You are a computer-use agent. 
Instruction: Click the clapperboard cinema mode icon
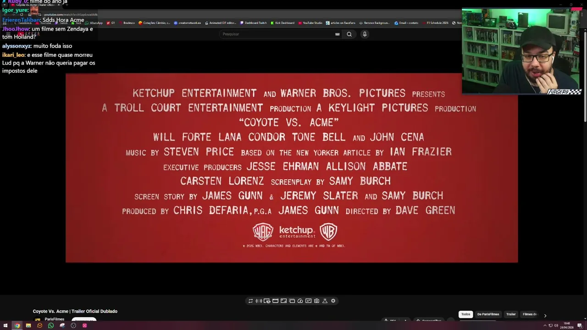tap(275, 301)
